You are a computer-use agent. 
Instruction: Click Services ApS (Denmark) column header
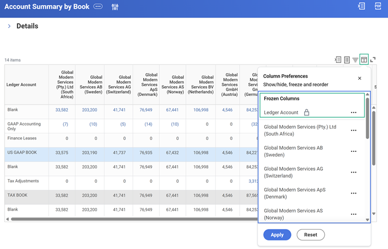point(146,85)
